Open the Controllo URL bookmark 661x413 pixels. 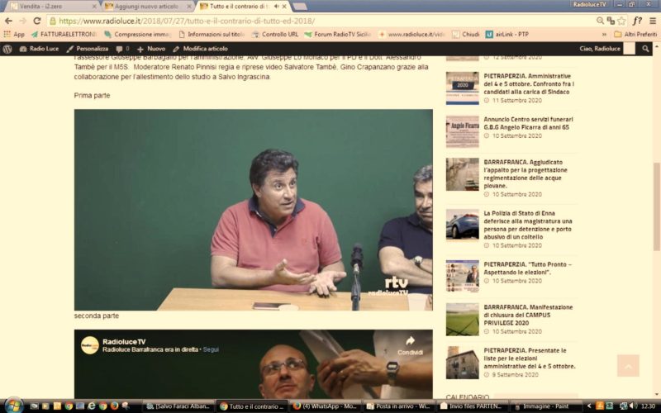275,34
